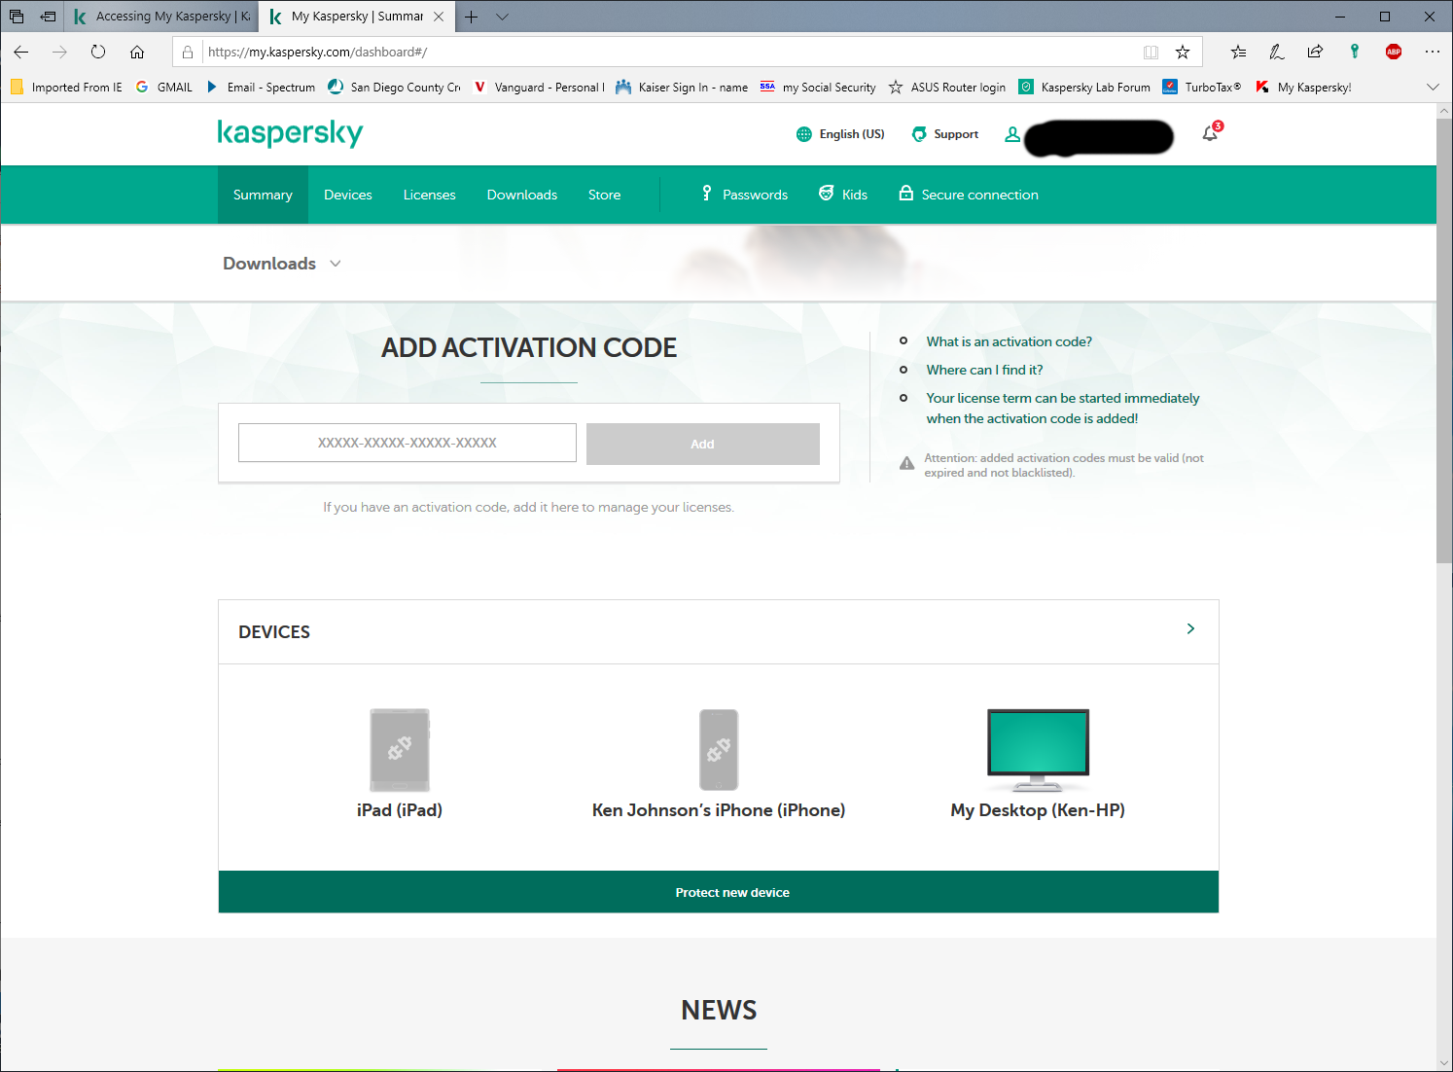Open the English (US) language selector
Image resolution: width=1453 pixels, height=1072 pixels.
click(840, 134)
